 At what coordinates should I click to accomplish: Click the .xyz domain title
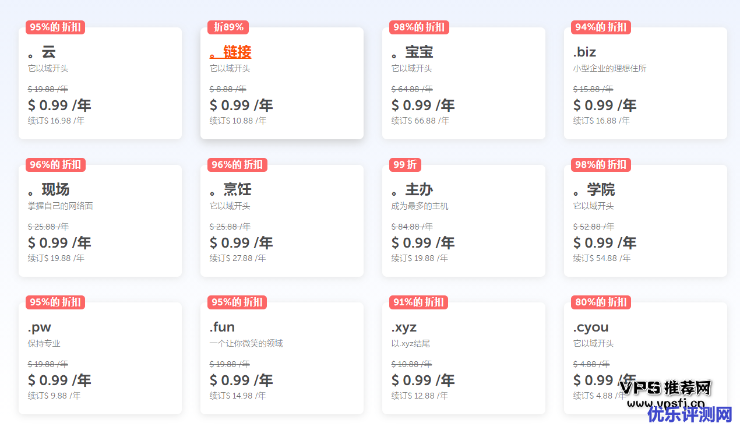pos(404,327)
